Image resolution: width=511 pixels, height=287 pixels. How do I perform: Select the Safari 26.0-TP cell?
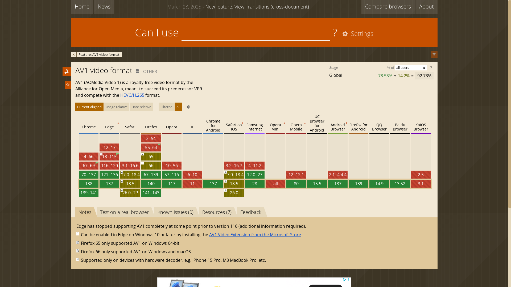click(130, 193)
